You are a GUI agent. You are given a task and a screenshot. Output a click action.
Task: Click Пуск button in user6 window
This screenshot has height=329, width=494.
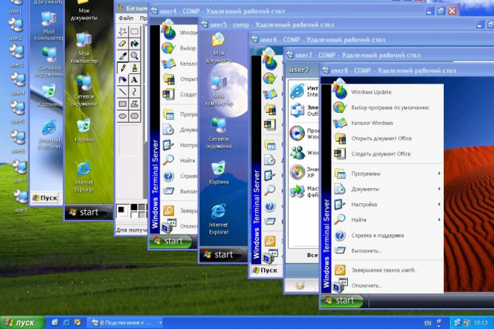(265, 270)
